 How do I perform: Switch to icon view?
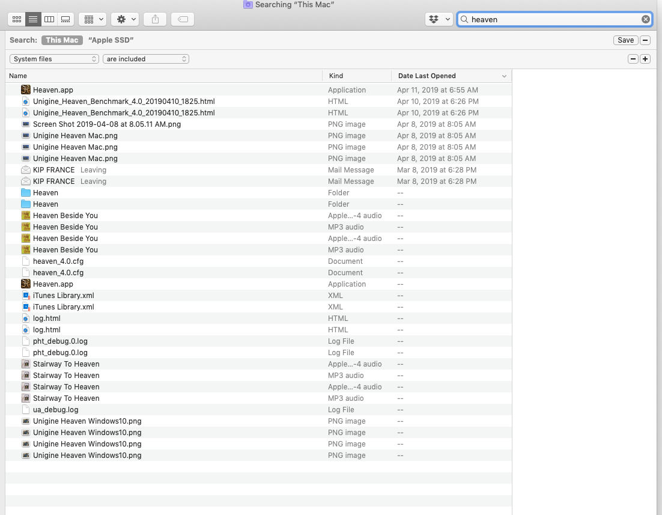click(x=17, y=19)
